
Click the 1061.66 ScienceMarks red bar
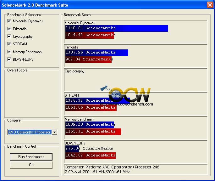[91, 108]
